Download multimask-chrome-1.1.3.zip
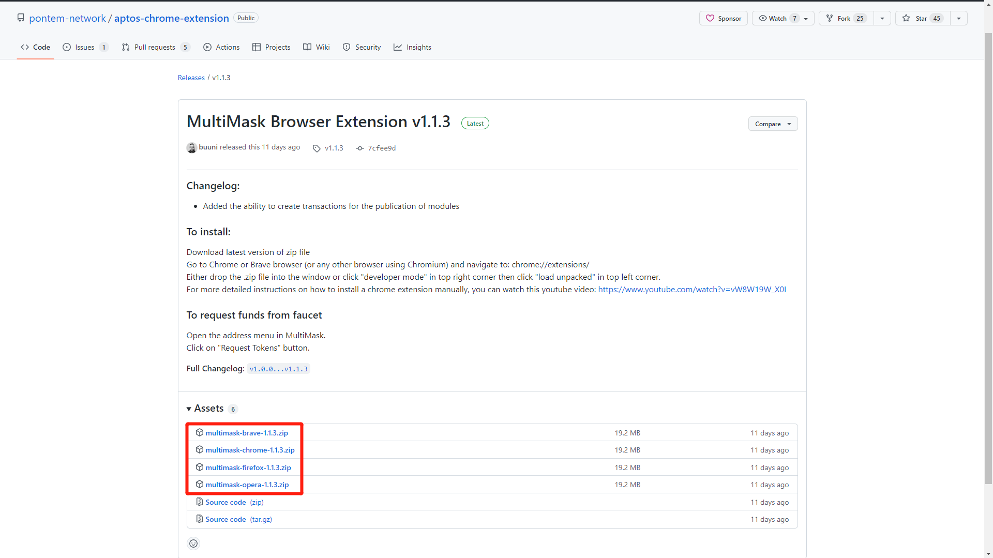 (x=250, y=450)
